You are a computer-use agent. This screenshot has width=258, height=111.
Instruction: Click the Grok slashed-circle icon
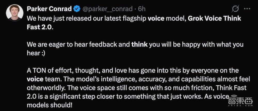point(235,9)
